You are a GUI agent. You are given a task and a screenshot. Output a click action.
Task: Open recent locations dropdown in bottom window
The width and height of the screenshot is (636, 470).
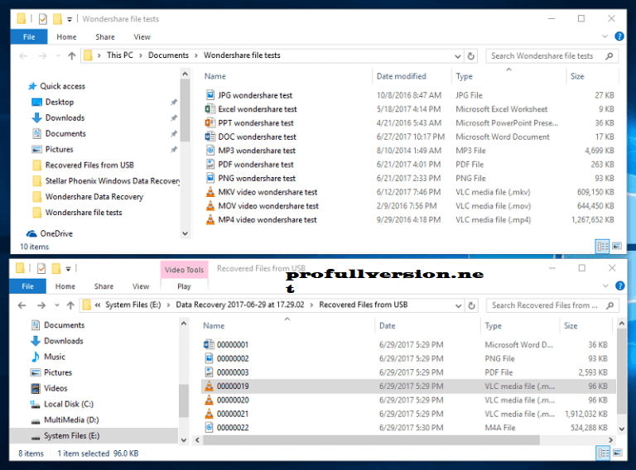click(x=57, y=305)
